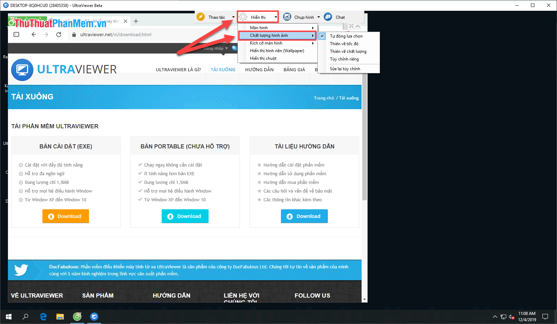Image resolution: width=557 pixels, height=324 pixels.
Task: Click the Hướng dẫn cài đặt phần mềm link
Action: point(294,165)
